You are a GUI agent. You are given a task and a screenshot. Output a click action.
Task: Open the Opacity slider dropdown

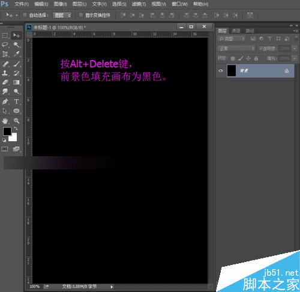point(295,49)
